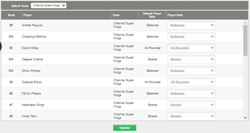Click the Default Player Role header
This screenshot has width=250, height=133.
153,15
